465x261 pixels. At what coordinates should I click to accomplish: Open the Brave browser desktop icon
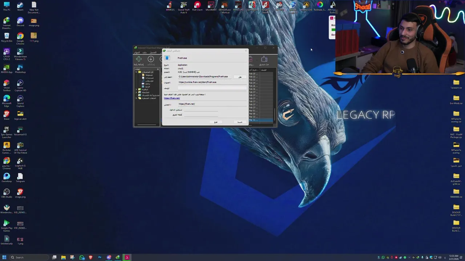pos(7,115)
